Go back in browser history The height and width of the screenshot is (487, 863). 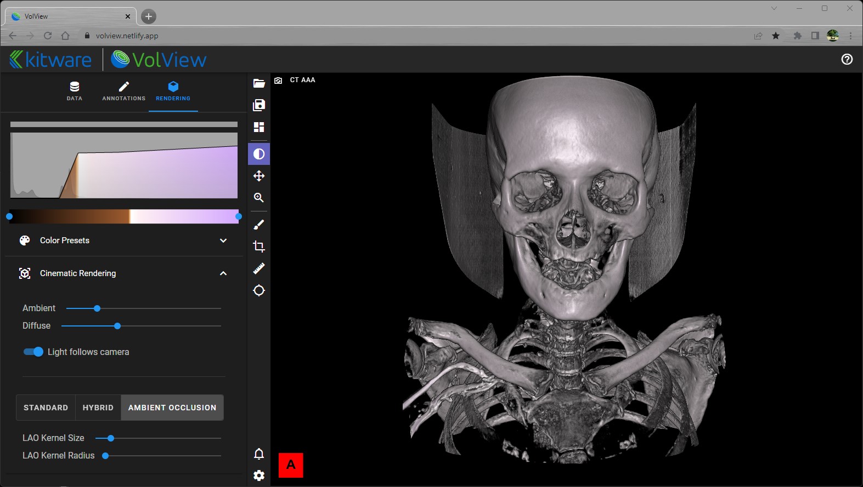pyautogui.click(x=13, y=36)
